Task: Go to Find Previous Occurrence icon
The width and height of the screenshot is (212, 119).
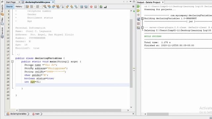Action: 49,7
